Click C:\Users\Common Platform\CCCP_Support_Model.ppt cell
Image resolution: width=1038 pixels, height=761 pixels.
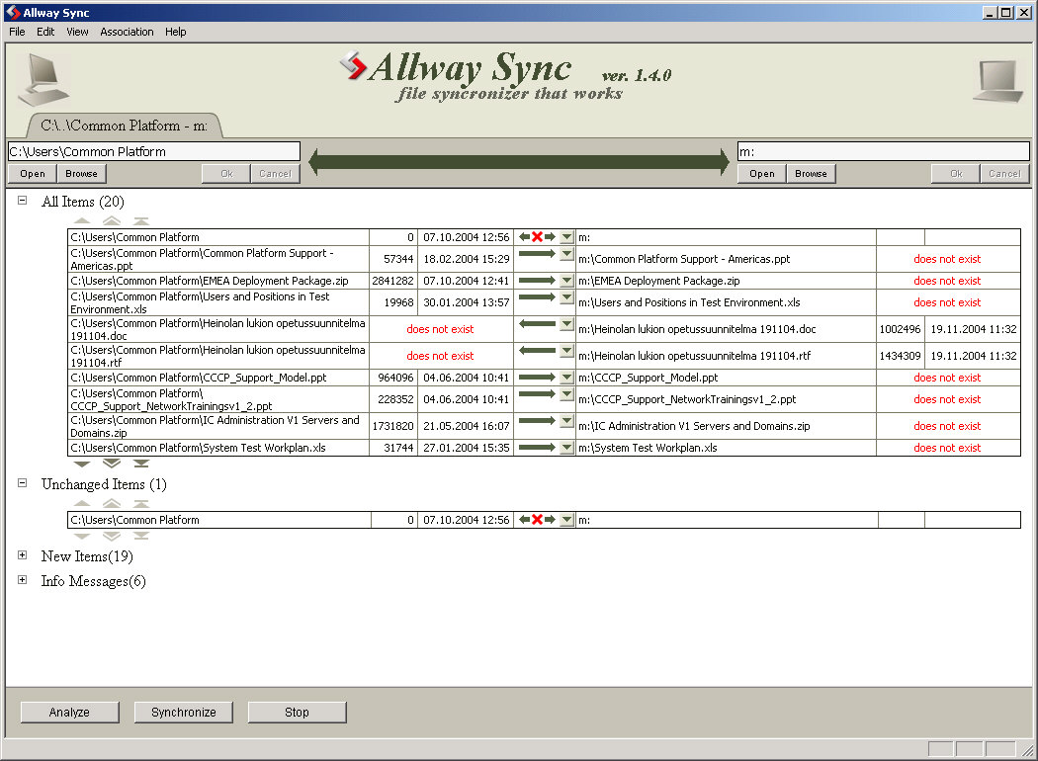tap(218, 378)
